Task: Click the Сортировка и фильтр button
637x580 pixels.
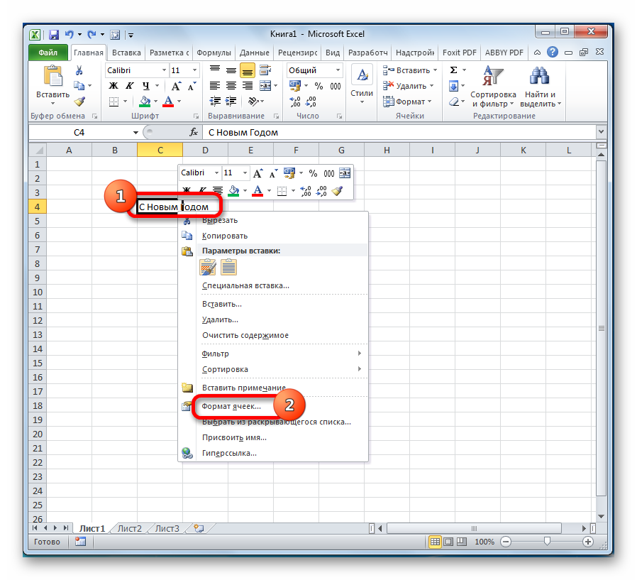Action: 492,86
